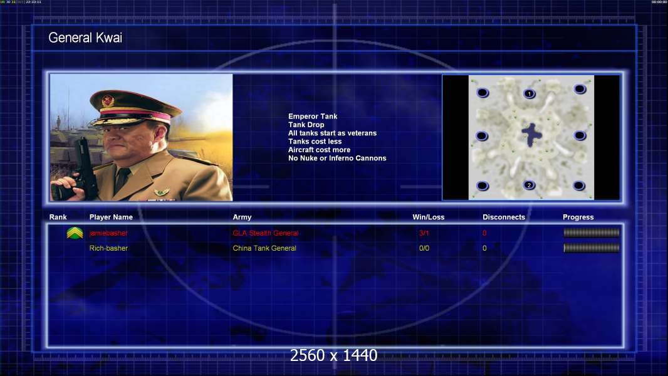Click the empty start marker in minimap's bottom-left corner

click(x=483, y=185)
